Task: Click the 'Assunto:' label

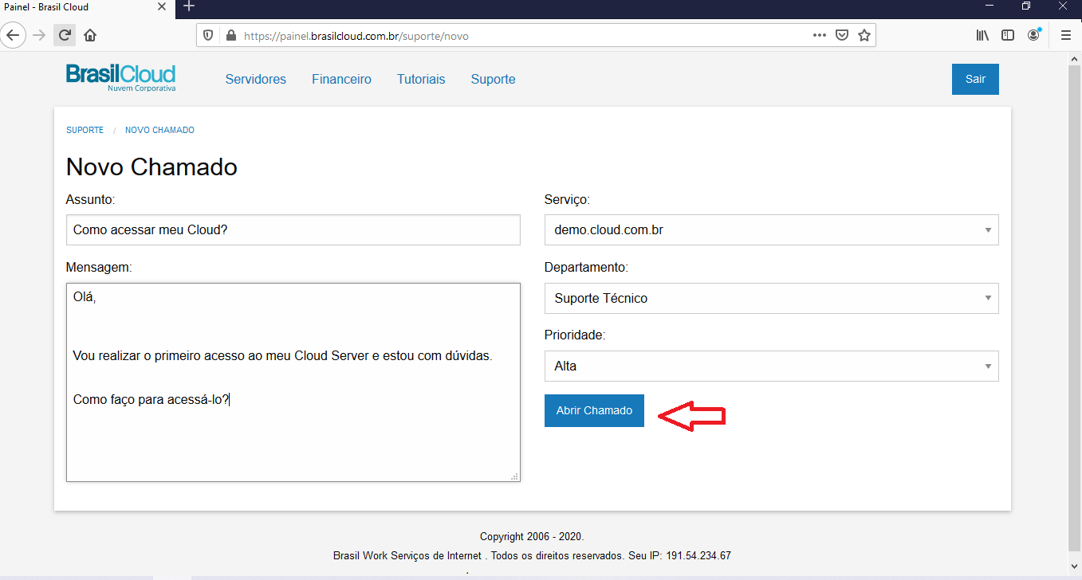Action: 91,199
